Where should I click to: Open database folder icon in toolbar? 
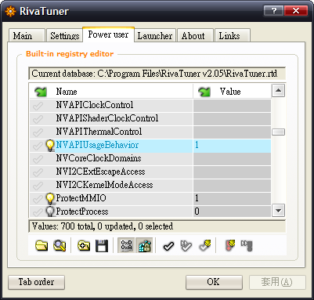coord(42,245)
